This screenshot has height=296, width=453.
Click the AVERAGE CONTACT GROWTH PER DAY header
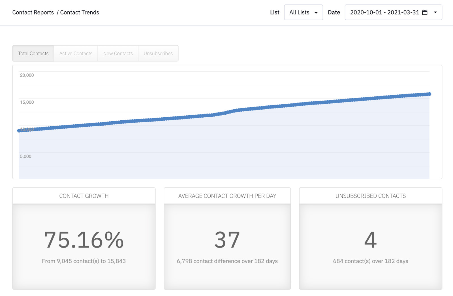[227, 196]
